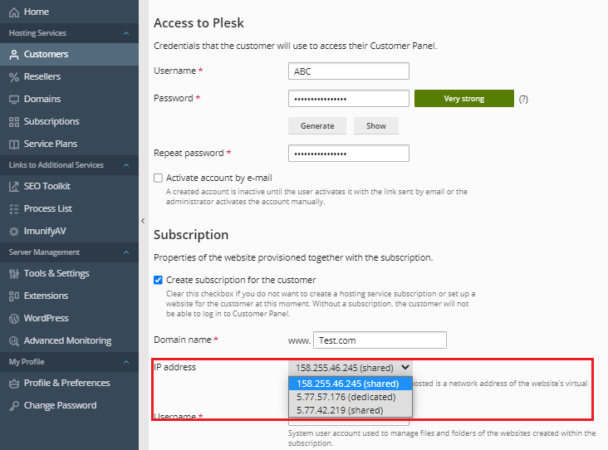Collapse the Server Management section
This screenshot has height=450, width=608.
point(125,252)
